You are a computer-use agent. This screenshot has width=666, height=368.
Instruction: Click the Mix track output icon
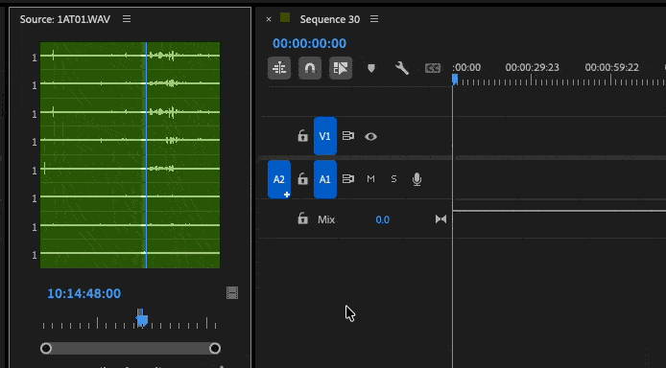point(440,219)
